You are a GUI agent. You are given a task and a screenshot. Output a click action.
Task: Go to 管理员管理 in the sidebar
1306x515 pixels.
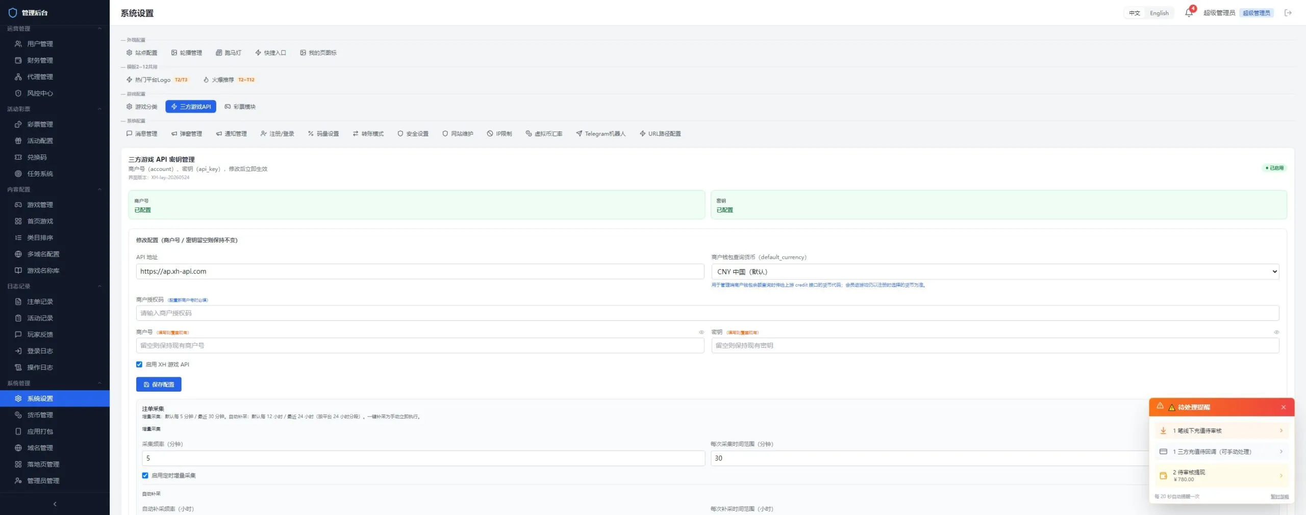tap(55, 480)
